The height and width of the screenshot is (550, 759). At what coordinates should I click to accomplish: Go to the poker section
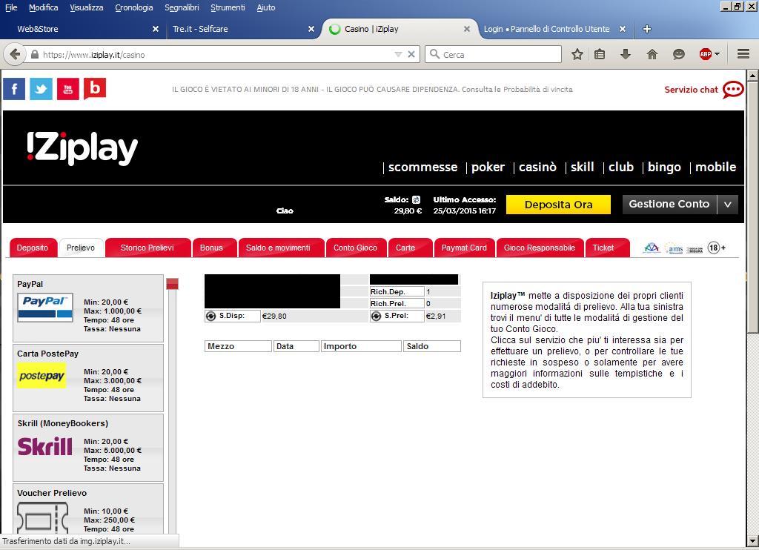(x=488, y=167)
